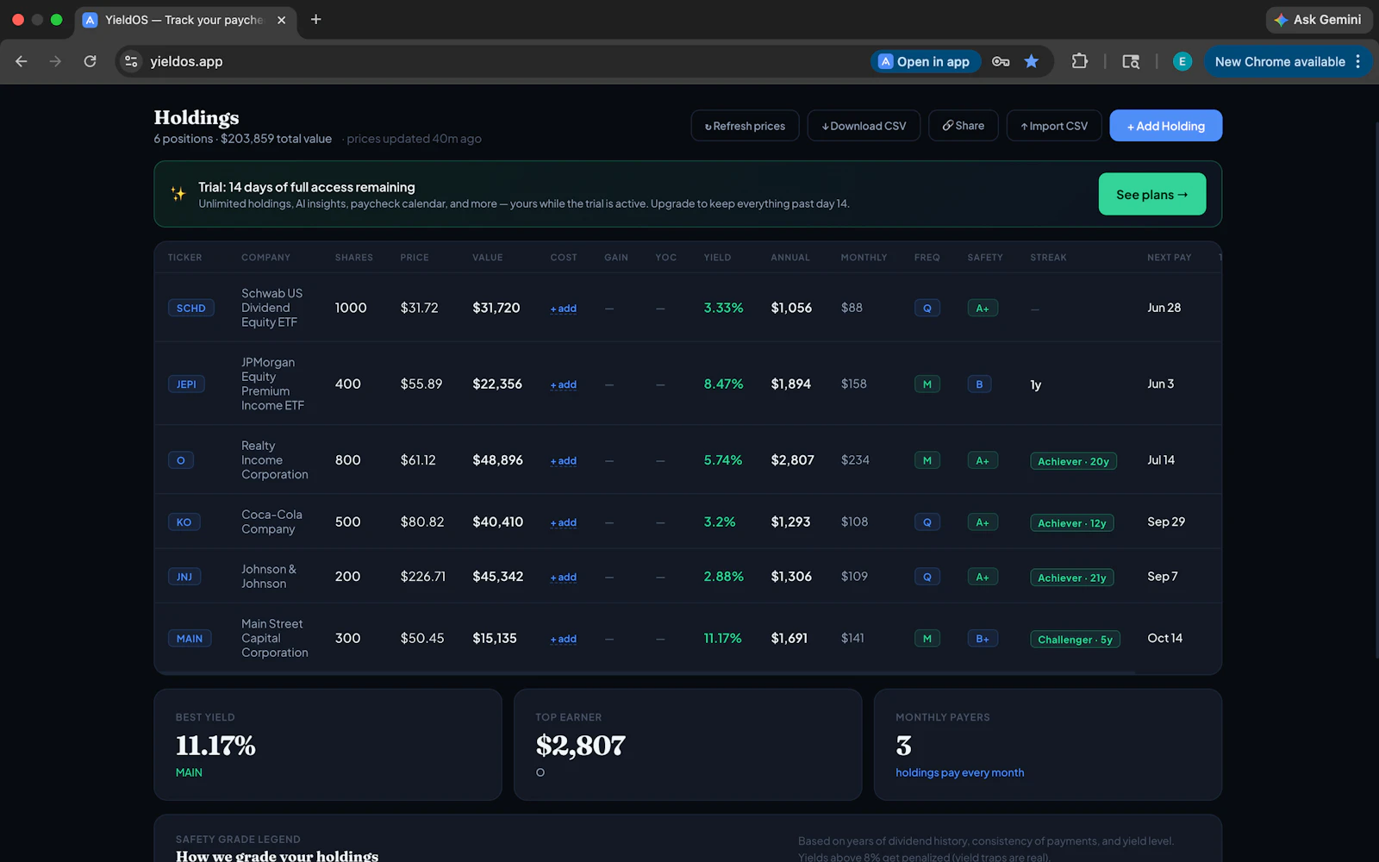1379x862 pixels.
Task: Click the Share button
Action: pos(964,126)
